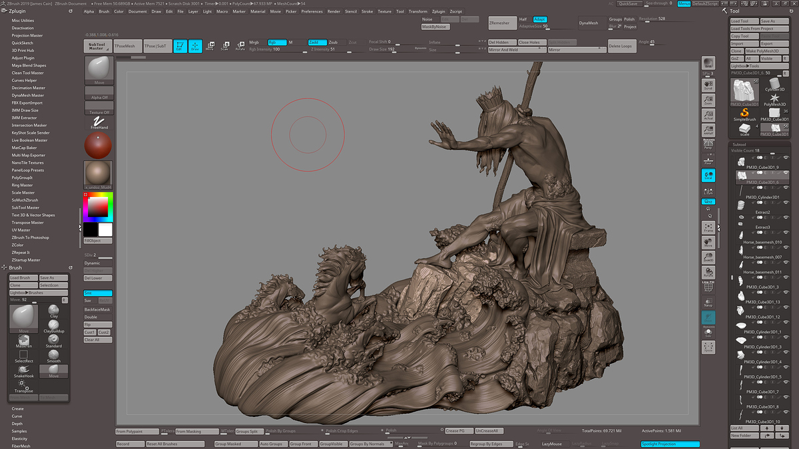Select the SelectRect brush

[23, 357]
